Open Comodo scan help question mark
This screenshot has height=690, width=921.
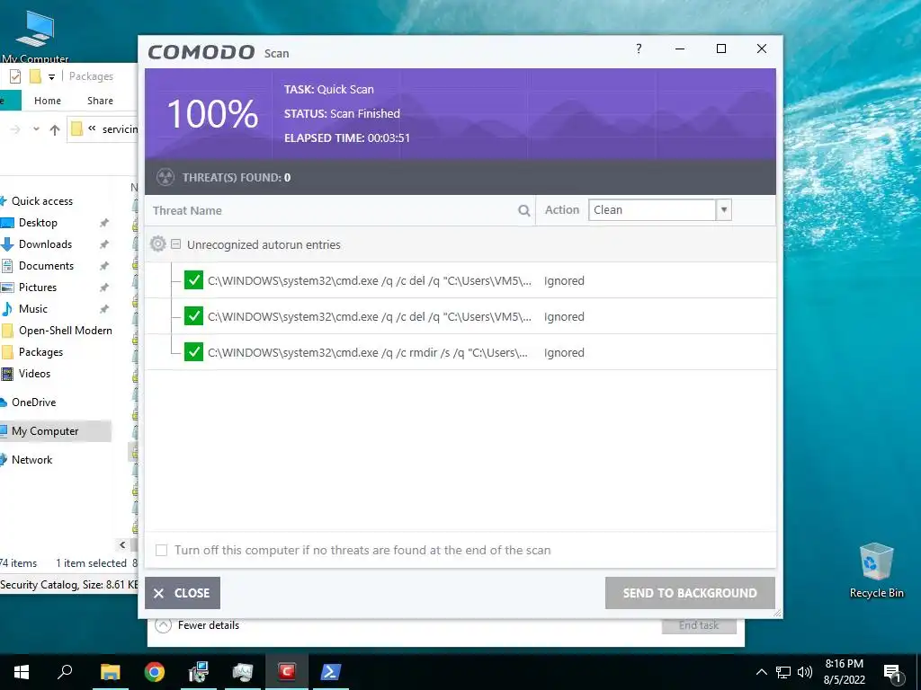pyautogui.click(x=639, y=49)
